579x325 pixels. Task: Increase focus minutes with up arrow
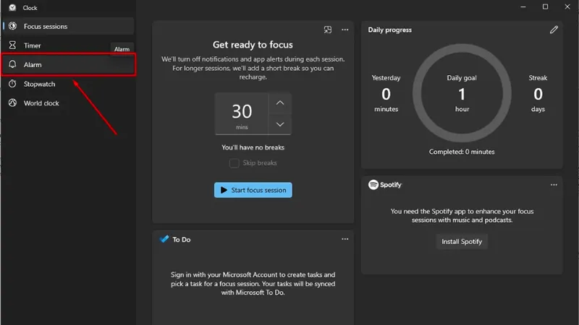click(280, 103)
